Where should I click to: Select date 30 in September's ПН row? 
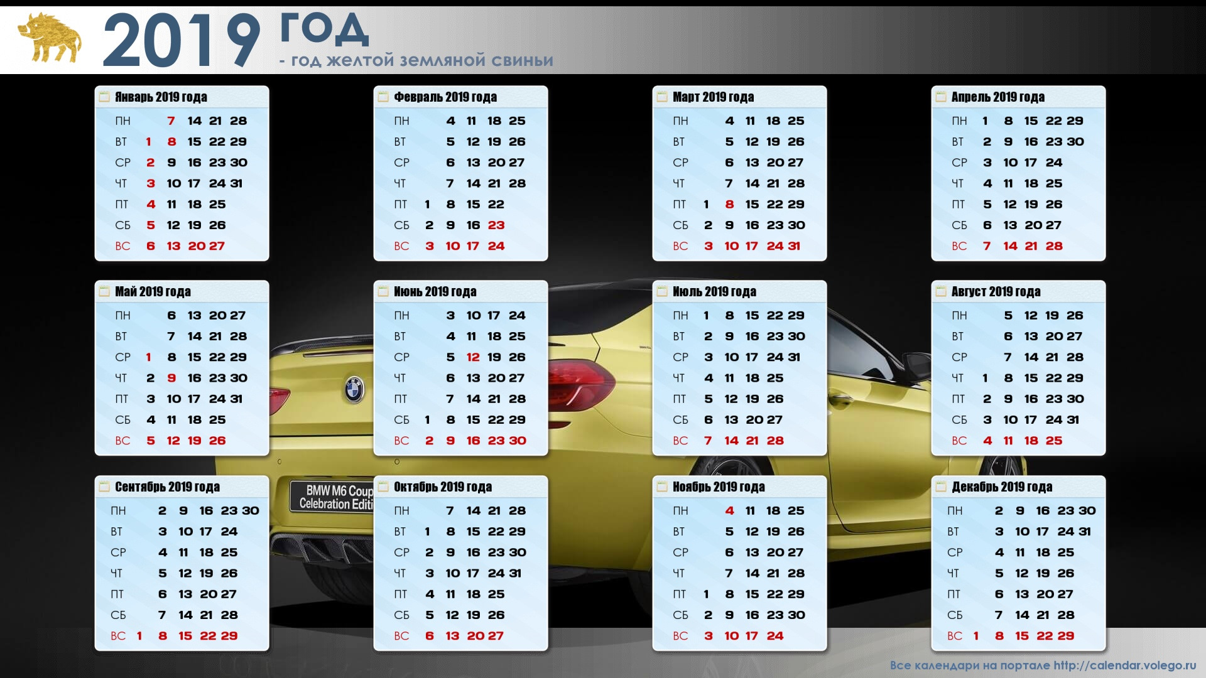(251, 510)
